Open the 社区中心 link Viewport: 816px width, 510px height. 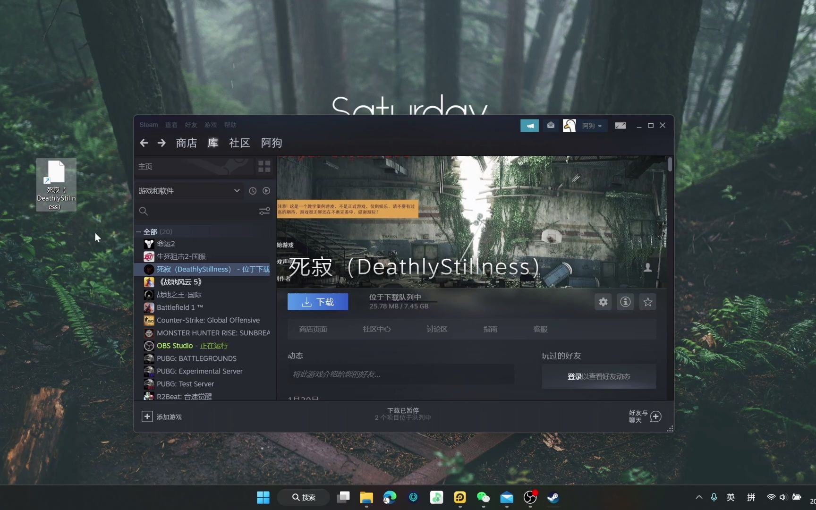tap(376, 329)
